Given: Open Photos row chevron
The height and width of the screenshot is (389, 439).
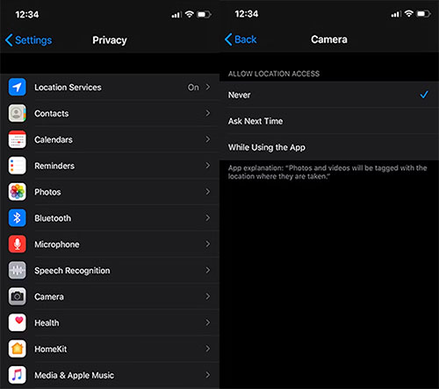Looking at the screenshot, I should [x=208, y=192].
